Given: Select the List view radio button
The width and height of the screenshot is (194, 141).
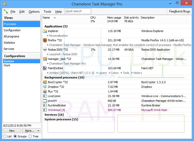Looking at the screenshot, I should (x=5, y=136).
